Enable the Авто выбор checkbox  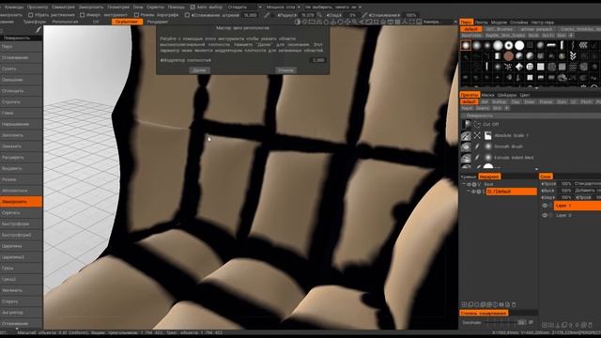[193, 7]
